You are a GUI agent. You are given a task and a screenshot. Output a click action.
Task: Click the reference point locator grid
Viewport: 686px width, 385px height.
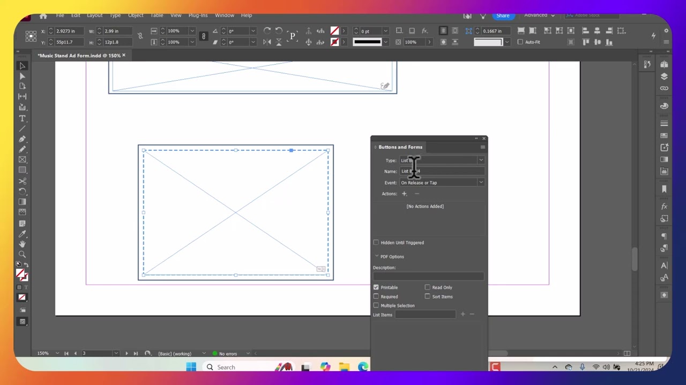click(31, 36)
